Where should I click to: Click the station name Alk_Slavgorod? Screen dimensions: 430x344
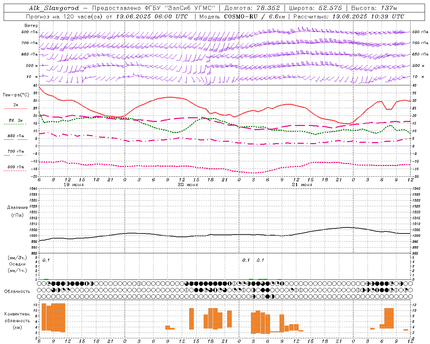[54, 8]
